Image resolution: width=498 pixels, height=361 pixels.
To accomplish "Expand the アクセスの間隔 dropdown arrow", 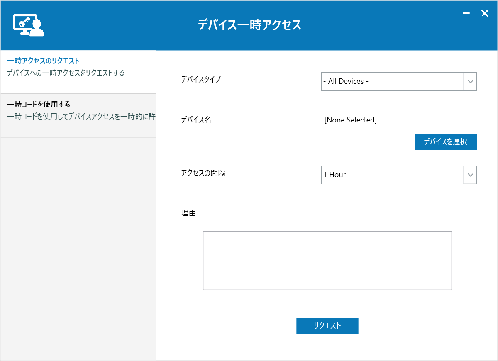I will click(470, 175).
